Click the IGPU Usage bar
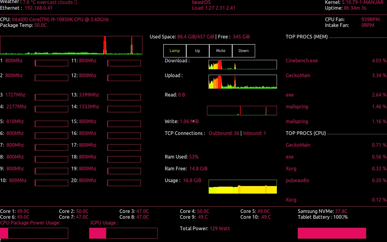 click(x=123, y=233)
